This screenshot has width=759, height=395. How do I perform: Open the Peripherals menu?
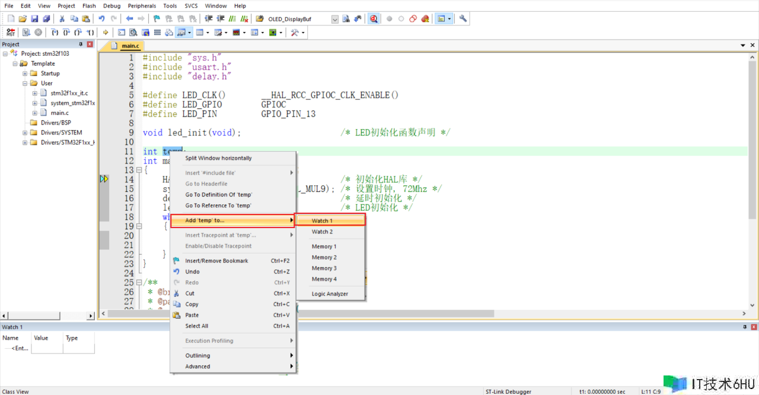coord(142,6)
